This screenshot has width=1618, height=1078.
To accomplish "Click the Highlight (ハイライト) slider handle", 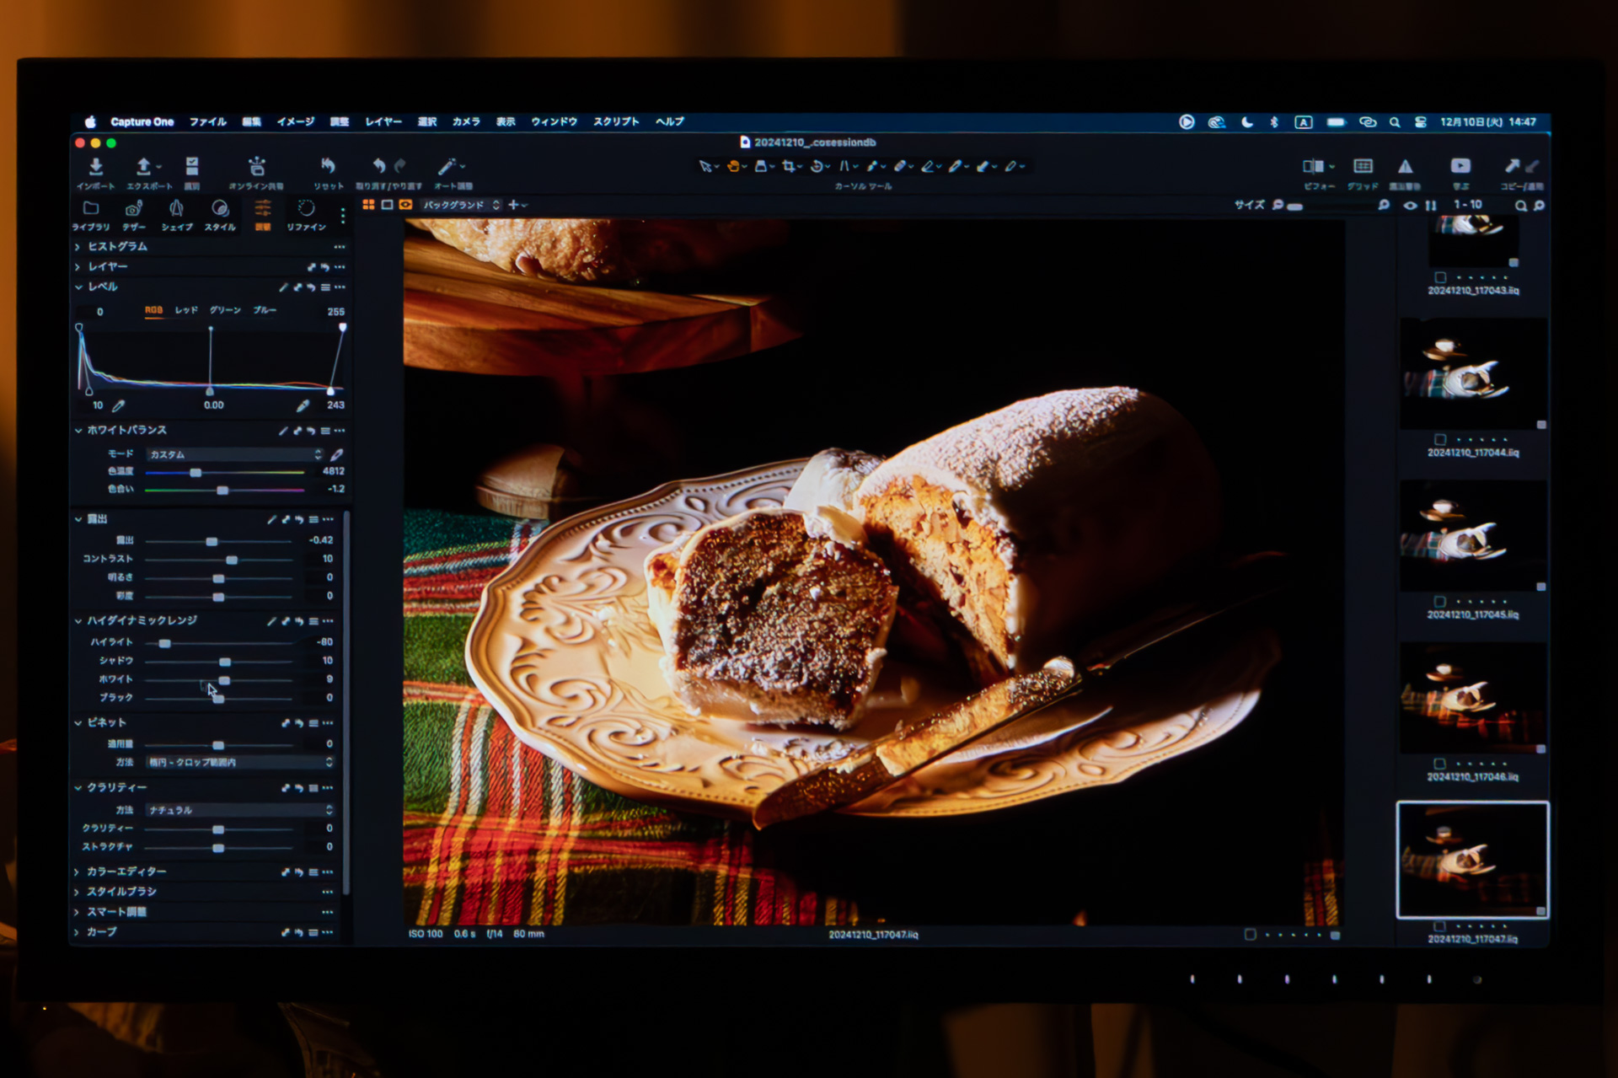I will [165, 643].
